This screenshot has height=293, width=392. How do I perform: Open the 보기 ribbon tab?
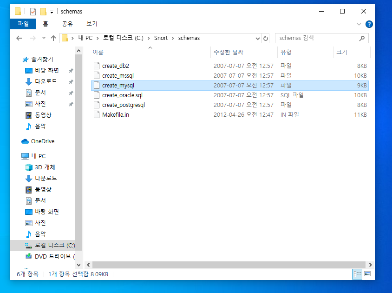click(x=92, y=24)
